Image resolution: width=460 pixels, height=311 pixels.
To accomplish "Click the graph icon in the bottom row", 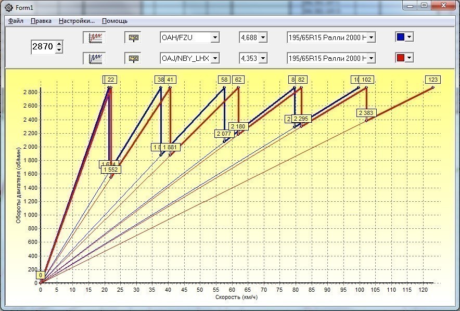I will coord(95,58).
